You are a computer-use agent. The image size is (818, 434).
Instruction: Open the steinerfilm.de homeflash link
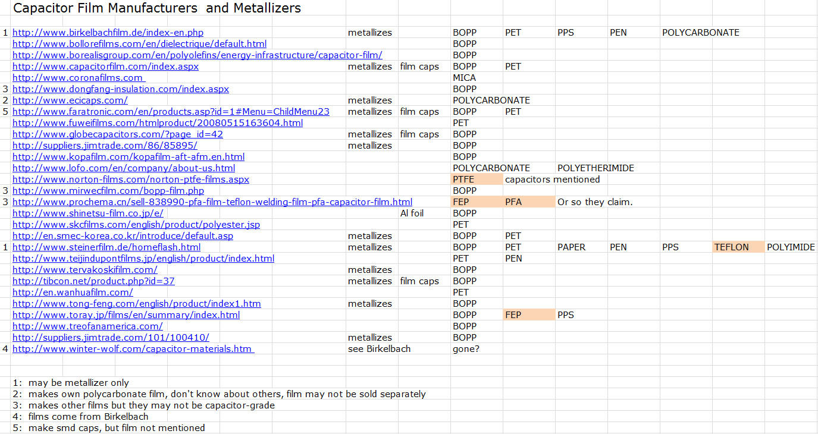(x=106, y=247)
